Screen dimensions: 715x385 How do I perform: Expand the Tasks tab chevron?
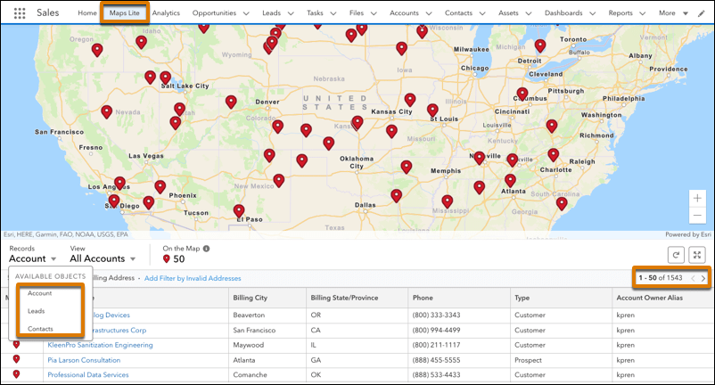coord(333,13)
